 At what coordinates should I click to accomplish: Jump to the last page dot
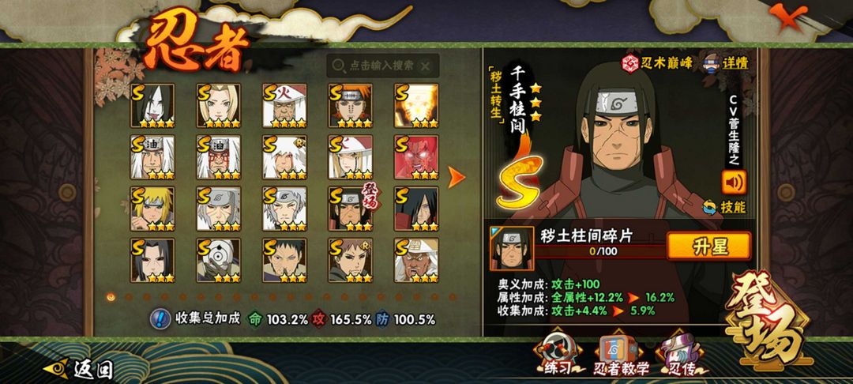coord(452,297)
